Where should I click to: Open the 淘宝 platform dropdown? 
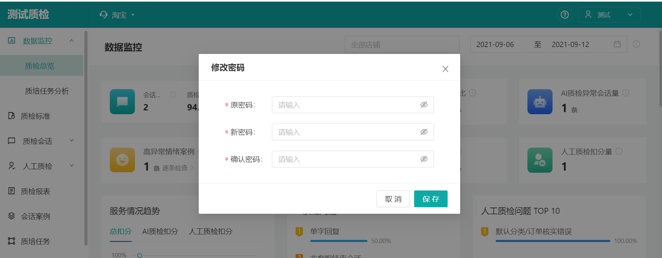pyautogui.click(x=118, y=15)
